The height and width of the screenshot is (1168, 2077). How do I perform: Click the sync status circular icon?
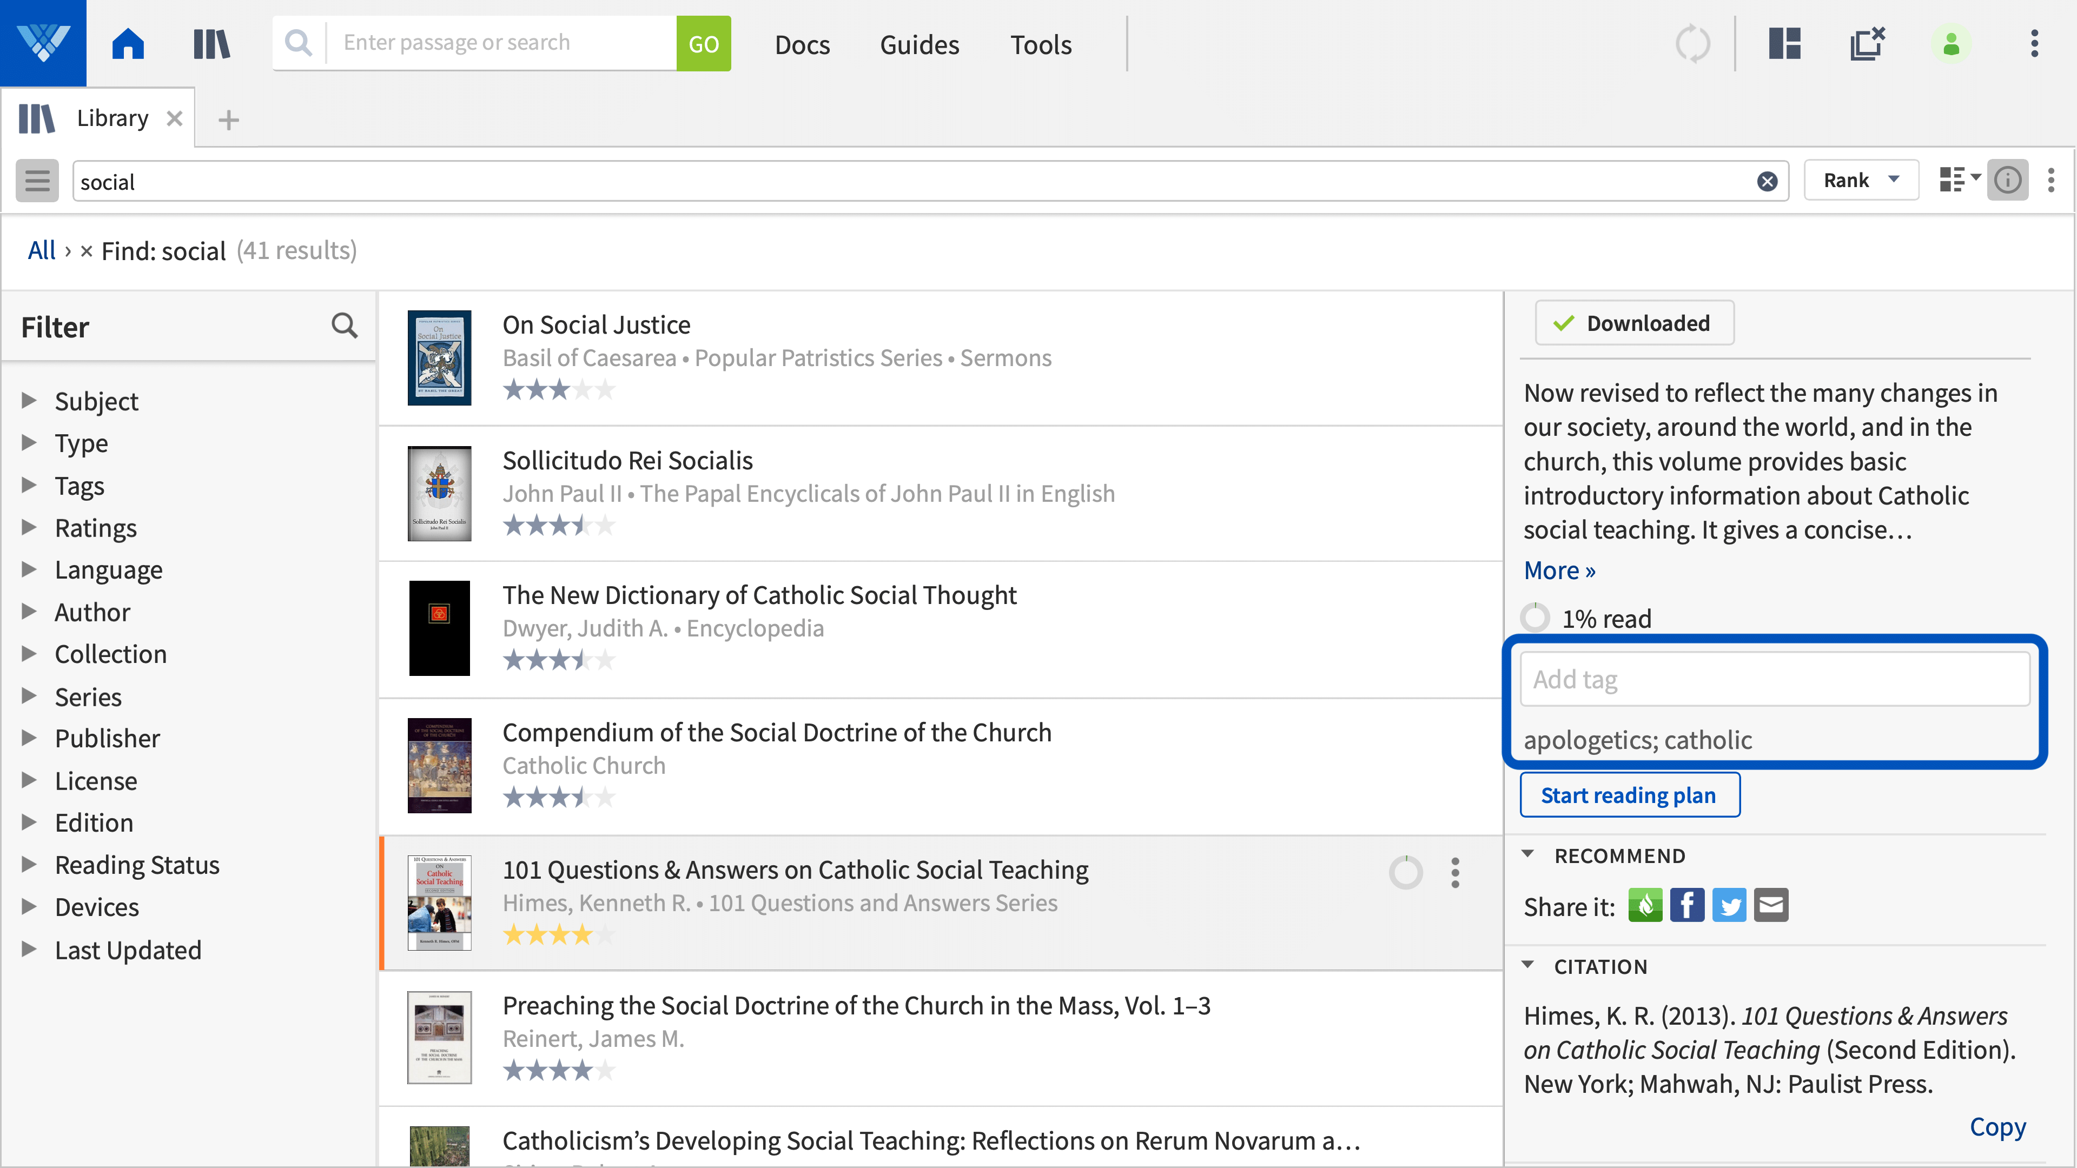pos(1692,43)
